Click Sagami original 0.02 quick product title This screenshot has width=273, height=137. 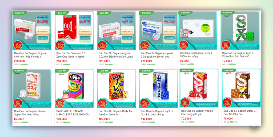click(157, 55)
